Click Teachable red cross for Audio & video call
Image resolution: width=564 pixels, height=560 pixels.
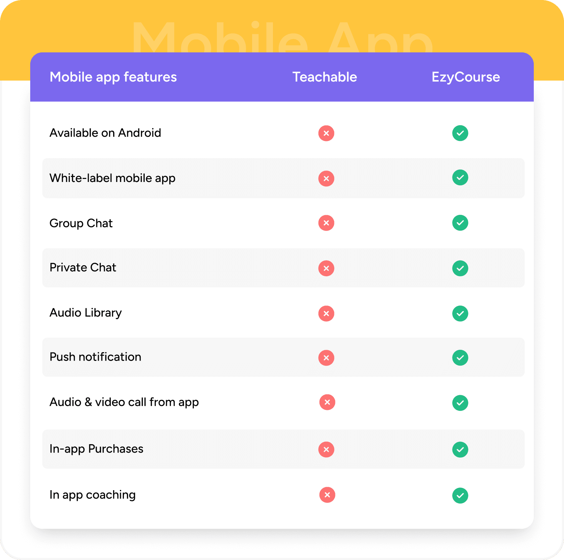point(327,402)
